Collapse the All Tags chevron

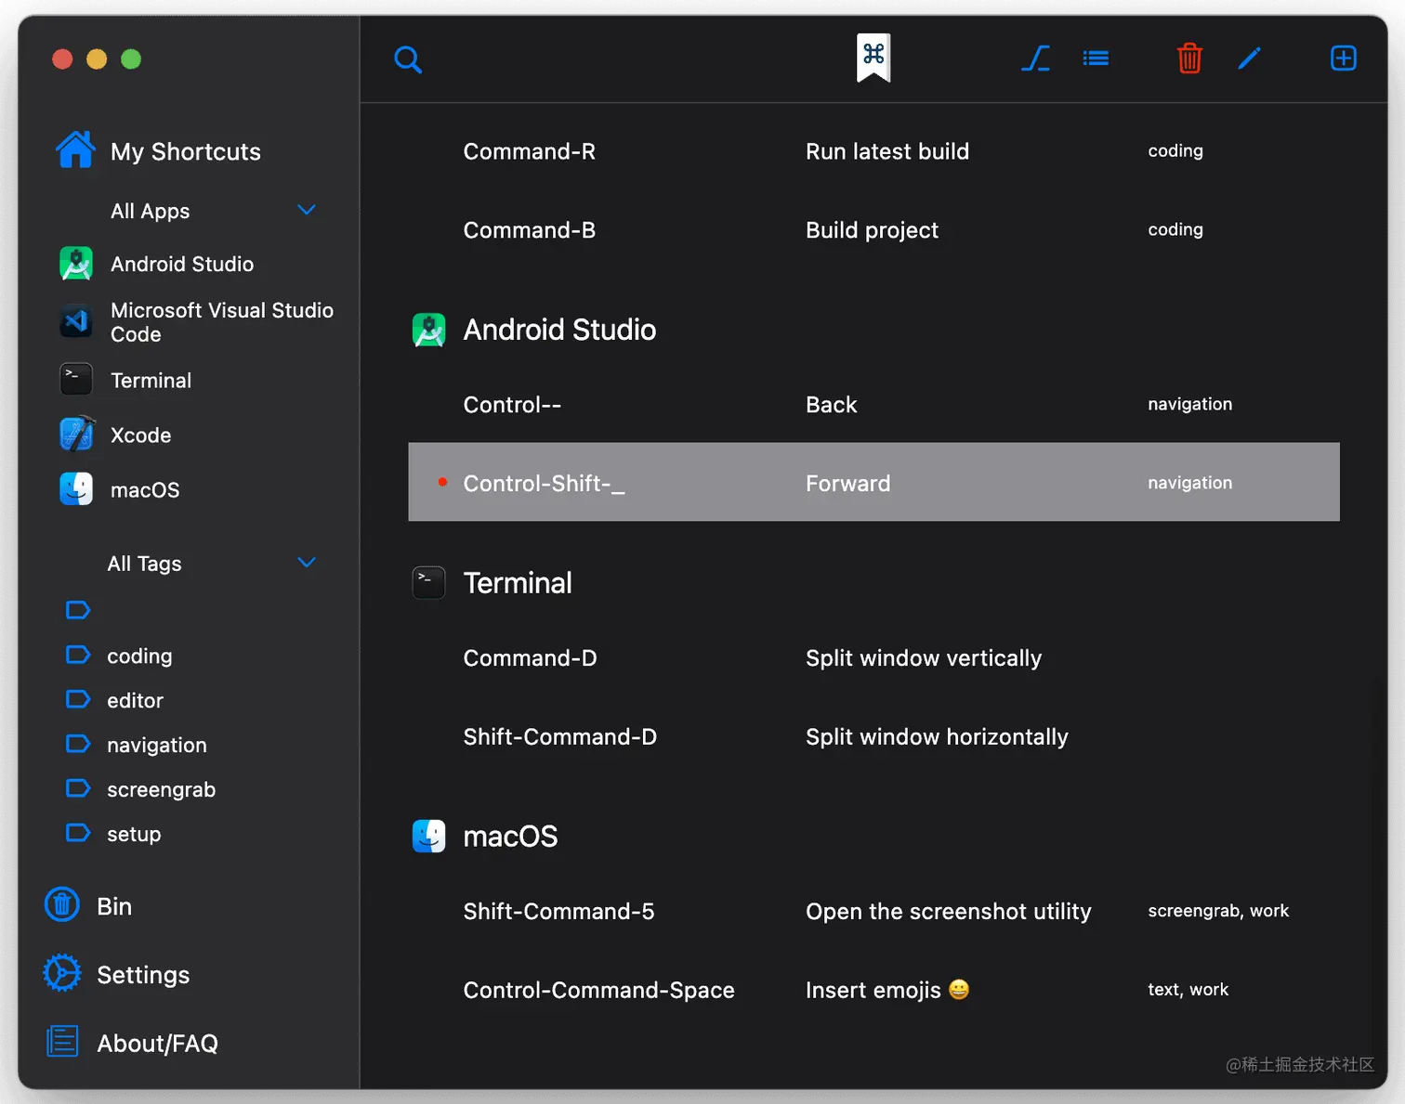[307, 563]
